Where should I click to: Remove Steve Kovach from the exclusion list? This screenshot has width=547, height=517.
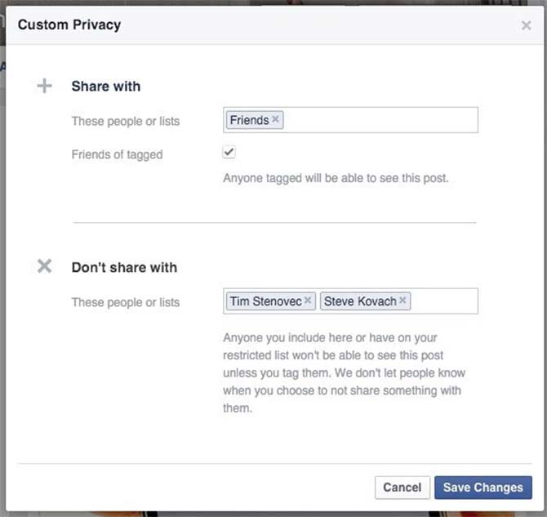[x=402, y=301]
